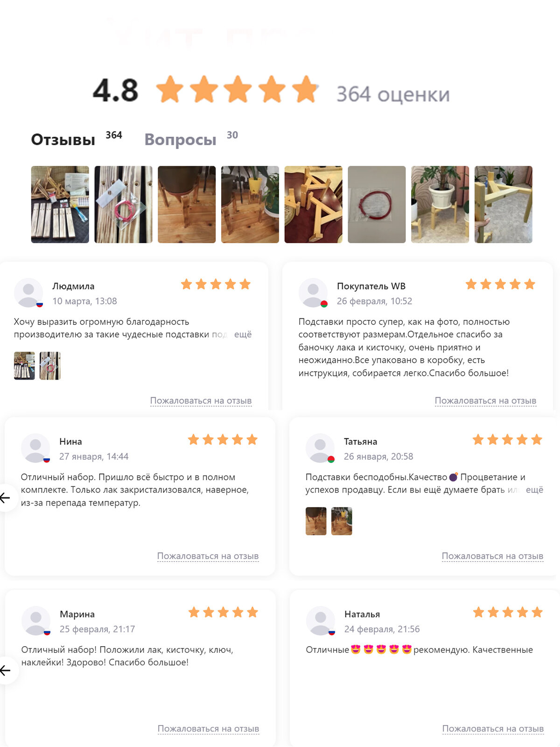Click Покупатель WB avatar icon

[x=313, y=293]
